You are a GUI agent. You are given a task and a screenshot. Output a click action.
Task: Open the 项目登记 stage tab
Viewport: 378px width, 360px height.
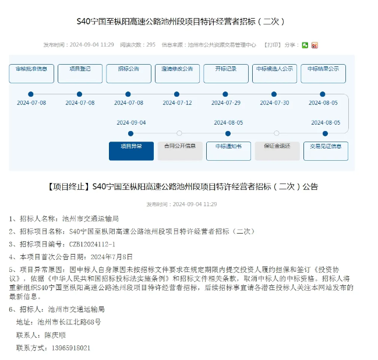(80, 72)
